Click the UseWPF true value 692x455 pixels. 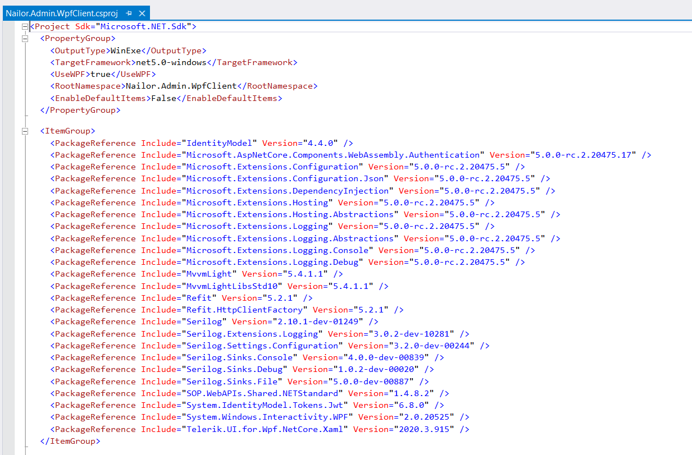(101, 74)
